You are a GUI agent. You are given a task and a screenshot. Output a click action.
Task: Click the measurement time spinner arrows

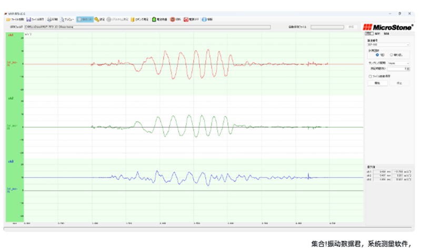[x=408, y=69]
